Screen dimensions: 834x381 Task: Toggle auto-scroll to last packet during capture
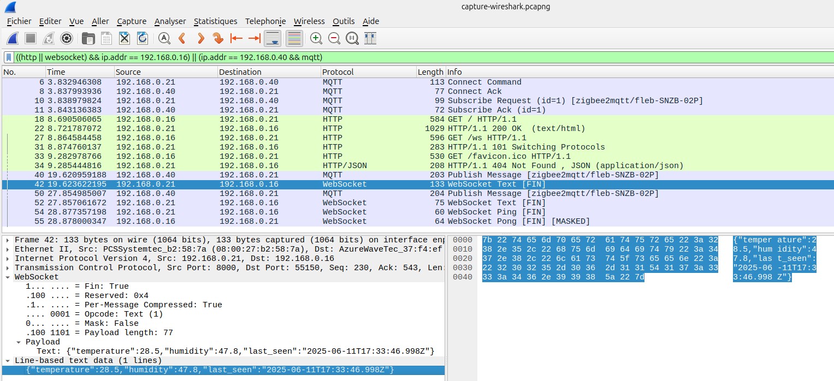[273, 38]
